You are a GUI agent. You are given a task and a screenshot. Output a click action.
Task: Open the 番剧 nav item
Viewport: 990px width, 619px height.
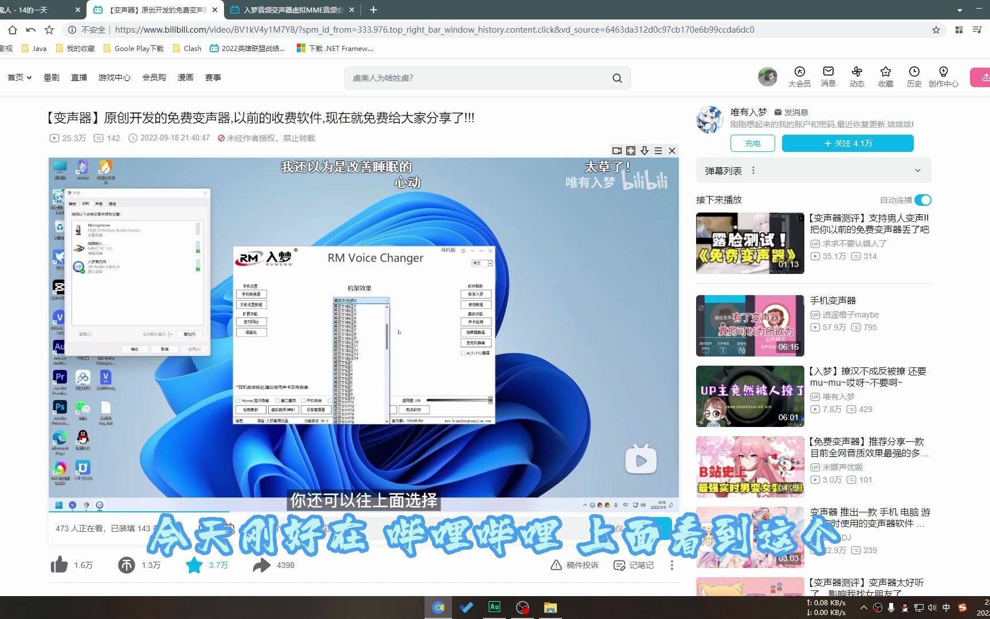(x=52, y=77)
